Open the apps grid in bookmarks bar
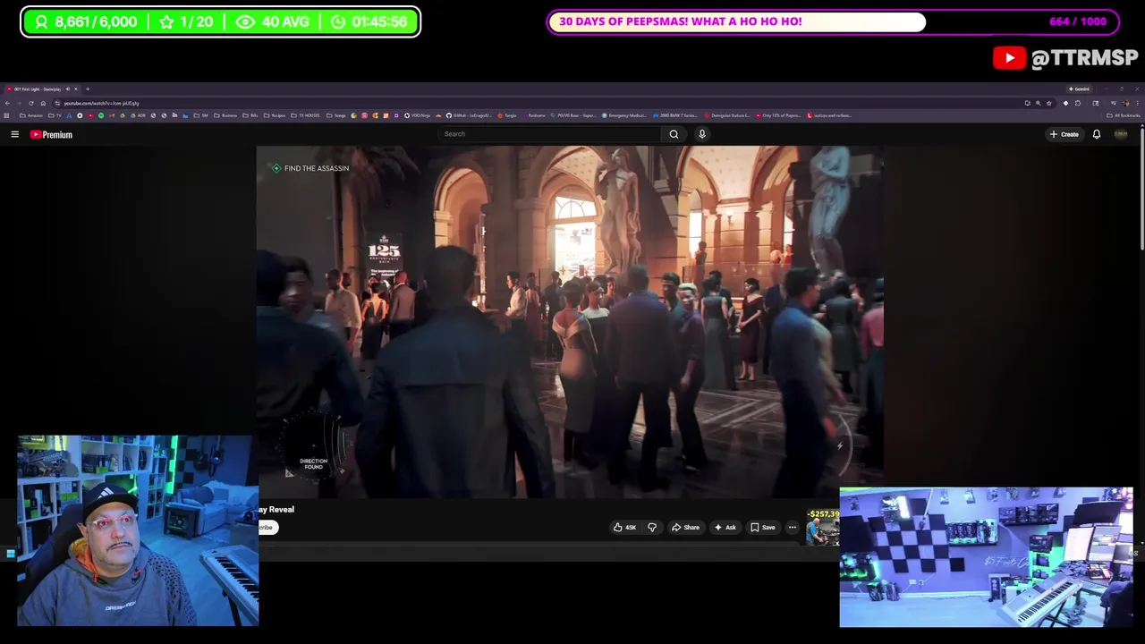1145x644 pixels. (x=6, y=115)
